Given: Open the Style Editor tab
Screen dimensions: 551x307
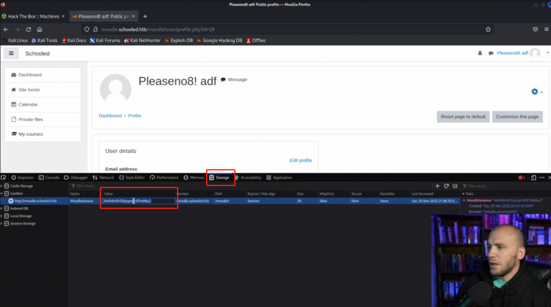Looking at the screenshot, I should point(132,178).
